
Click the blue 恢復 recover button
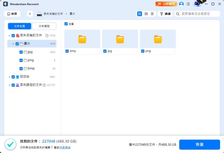(x=200, y=144)
